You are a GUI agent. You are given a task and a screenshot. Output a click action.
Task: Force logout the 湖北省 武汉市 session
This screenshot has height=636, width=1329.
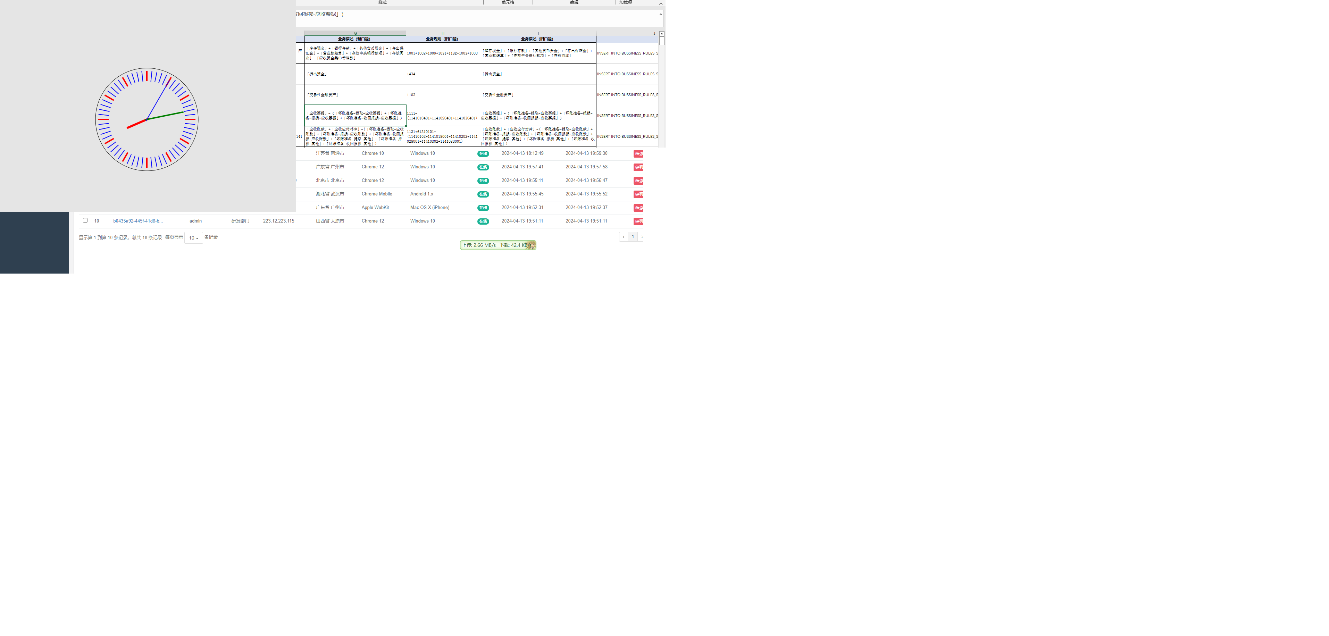click(638, 194)
